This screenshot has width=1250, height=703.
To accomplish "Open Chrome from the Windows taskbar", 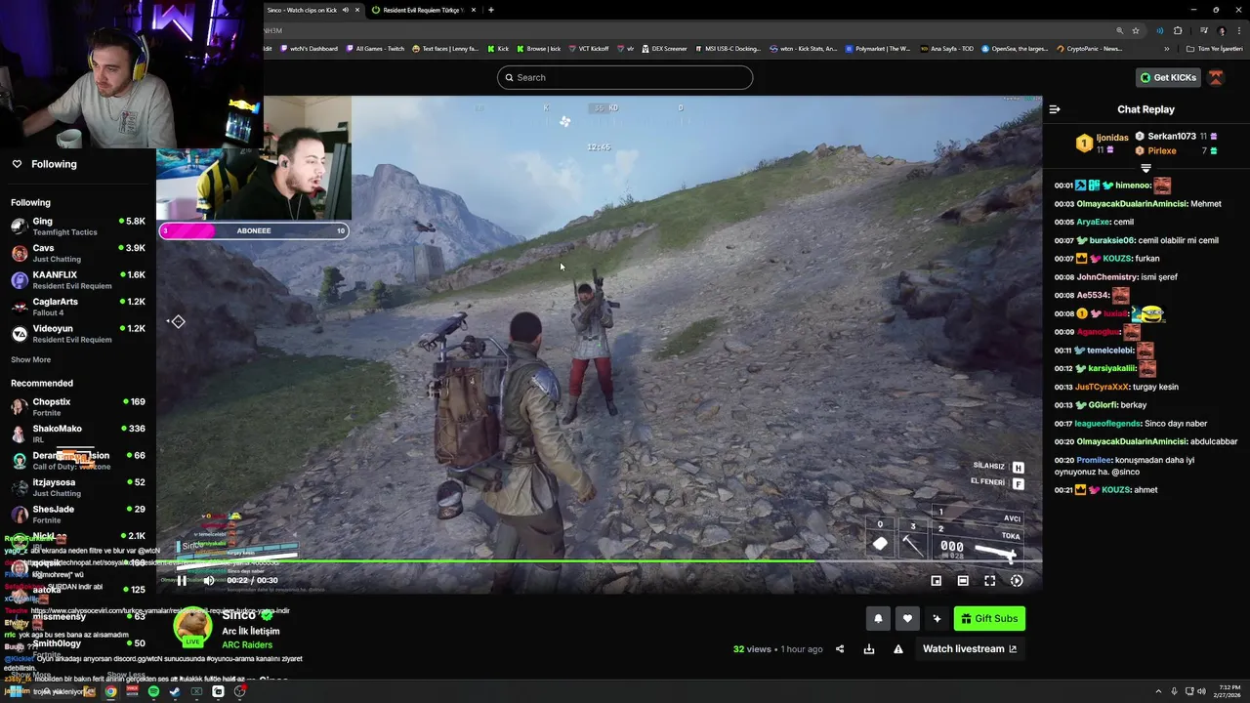I will point(110,692).
